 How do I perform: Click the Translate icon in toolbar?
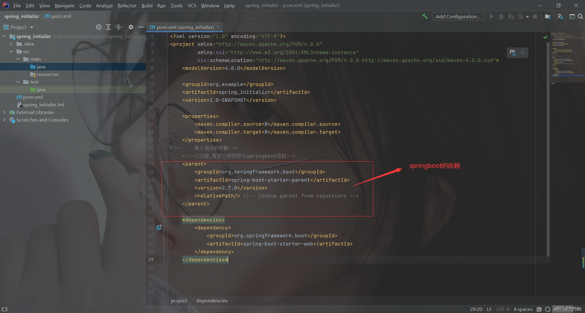[560, 16]
